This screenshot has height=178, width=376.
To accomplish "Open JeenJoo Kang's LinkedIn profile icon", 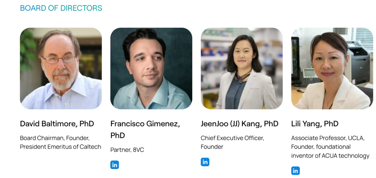I will [x=205, y=162].
